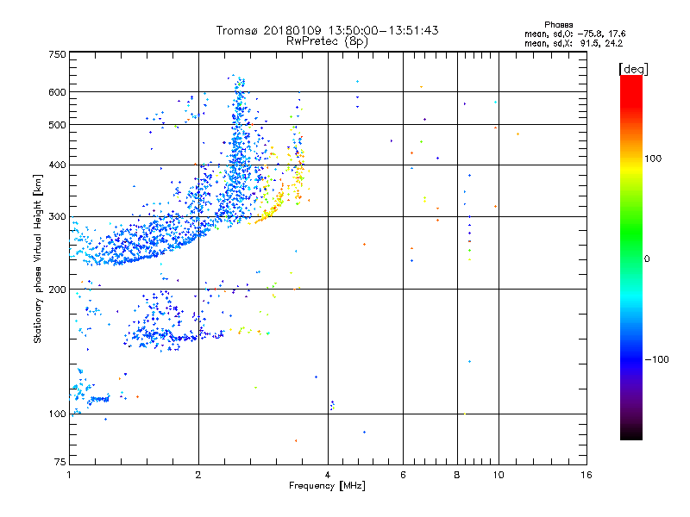Click the colorbar tick label '0'
Image resolution: width=690 pixels, height=517 pixels.
point(646,259)
